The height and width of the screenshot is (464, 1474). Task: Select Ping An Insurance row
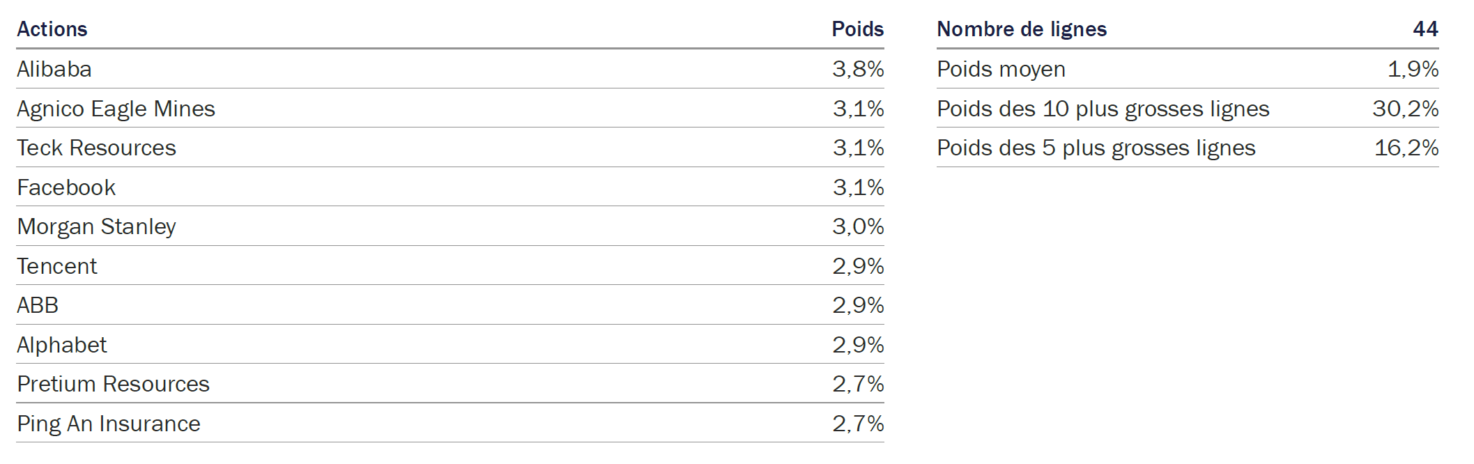(450, 424)
